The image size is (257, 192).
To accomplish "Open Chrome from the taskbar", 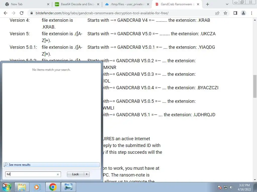I will pyautogui.click(x=53, y=187).
